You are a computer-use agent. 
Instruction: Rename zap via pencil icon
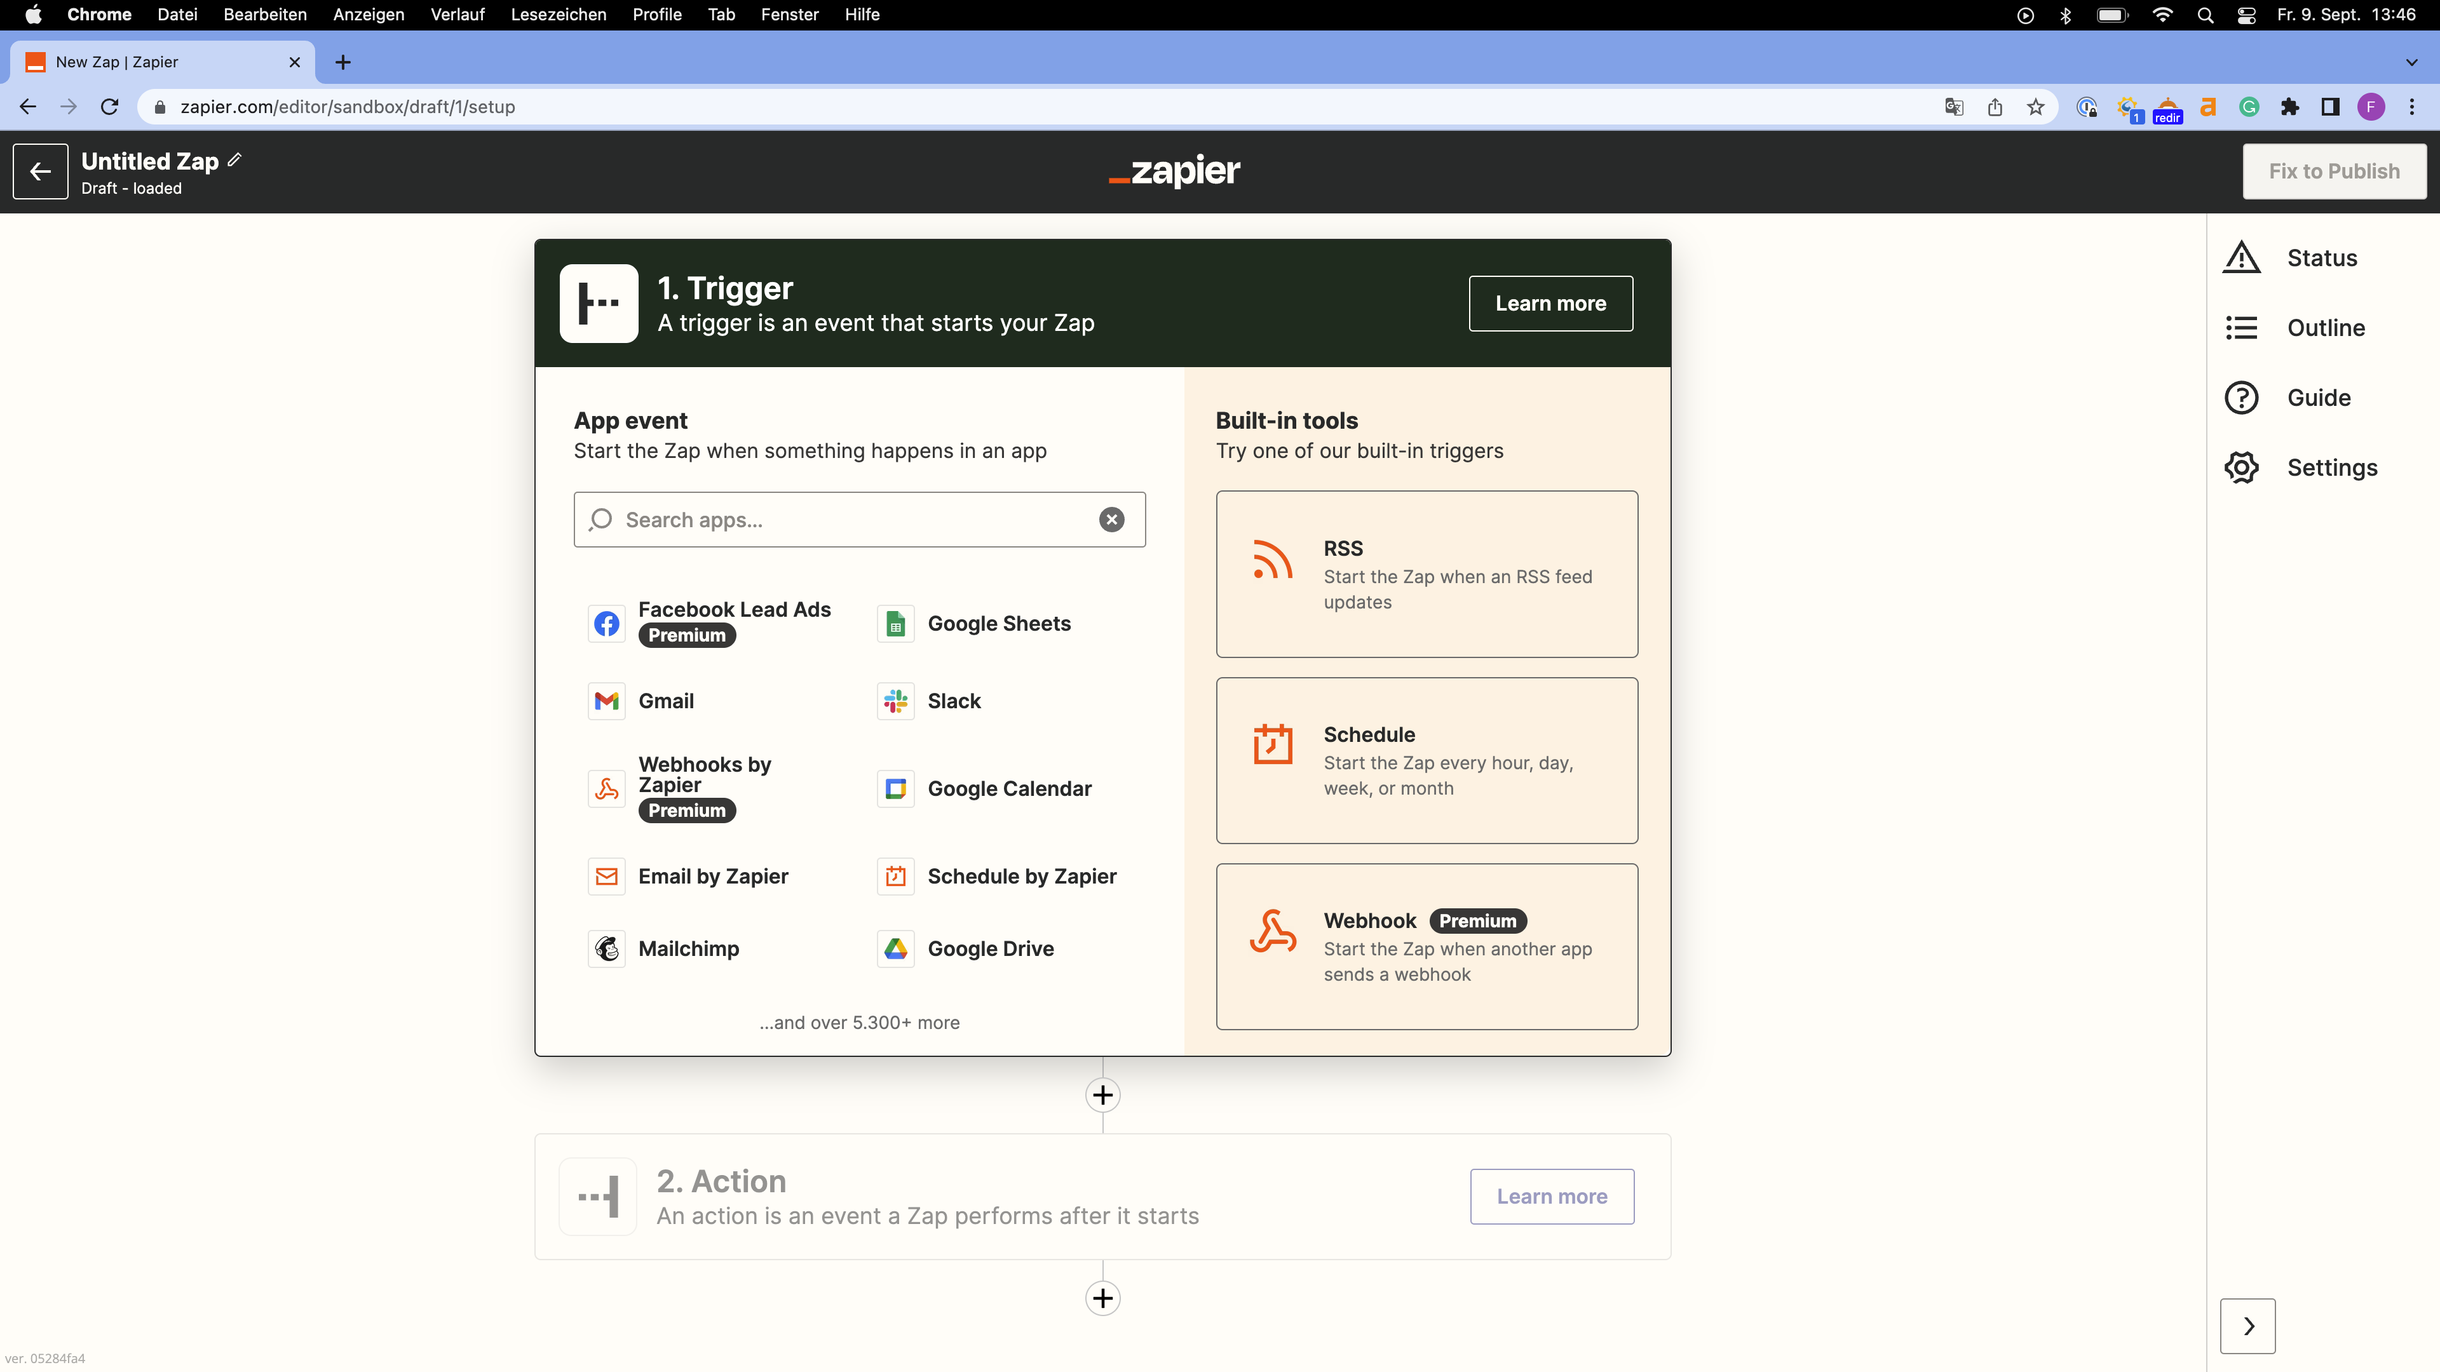click(x=235, y=160)
